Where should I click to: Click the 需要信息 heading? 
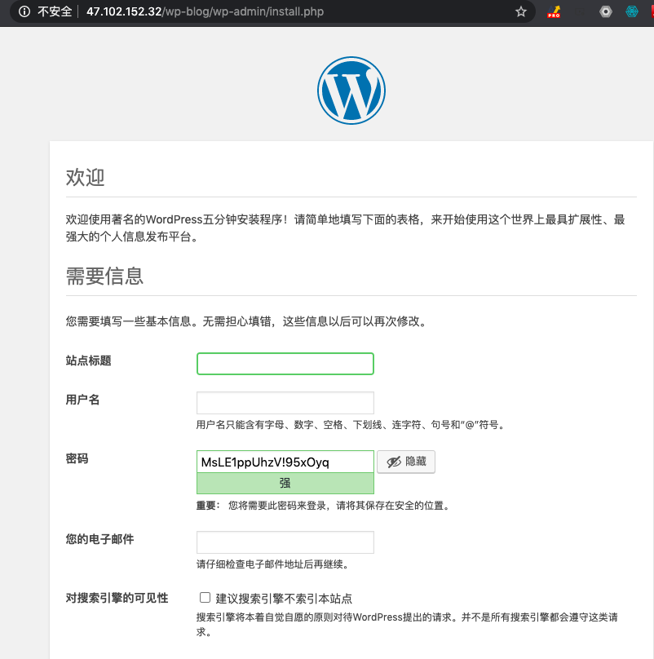pyautogui.click(x=104, y=276)
